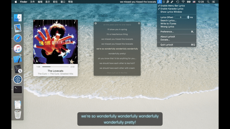This screenshot has width=230, height=129.
Task: Toggle Show Lyrics Window
Action: pyautogui.click(x=171, y=12)
